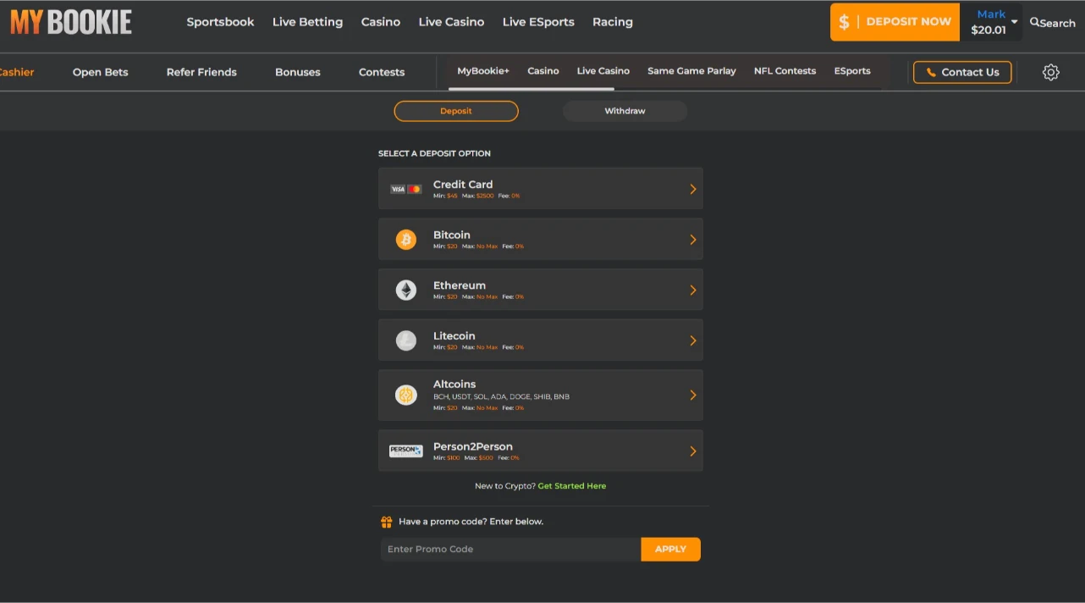Go to Live ESports section
Image resolution: width=1085 pixels, height=603 pixels.
pyautogui.click(x=538, y=22)
